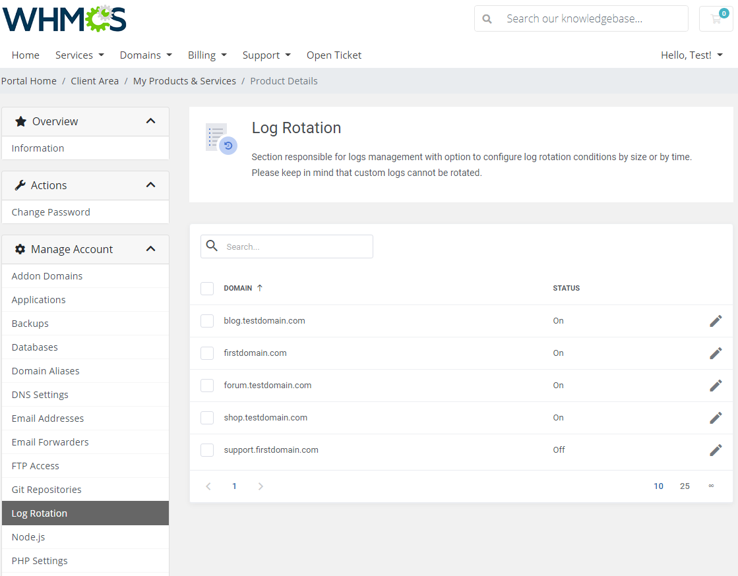738x576 pixels.
Task: Check the shop.testdomain.com row checkbox
Action: pyautogui.click(x=207, y=418)
